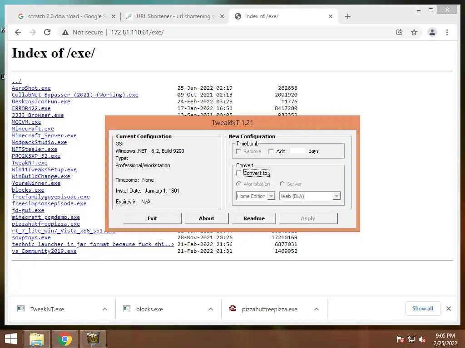Open the Action Center flag tray icon
This screenshot has height=348, width=465.
coord(400,339)
